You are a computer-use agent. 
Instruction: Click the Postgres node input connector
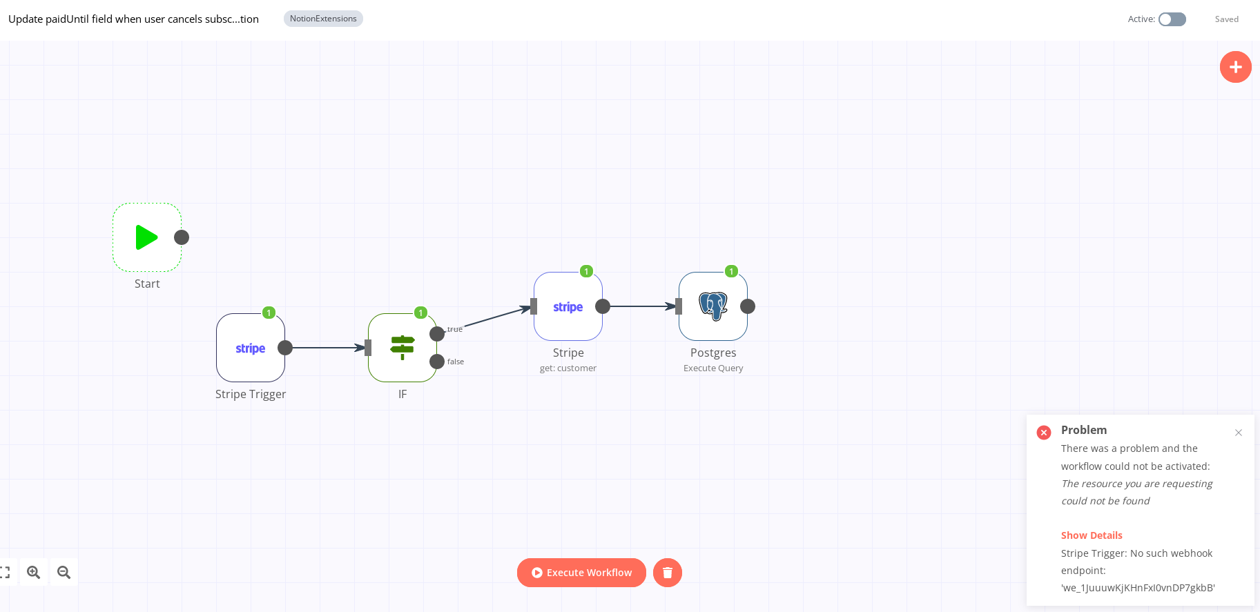(679, 306)
